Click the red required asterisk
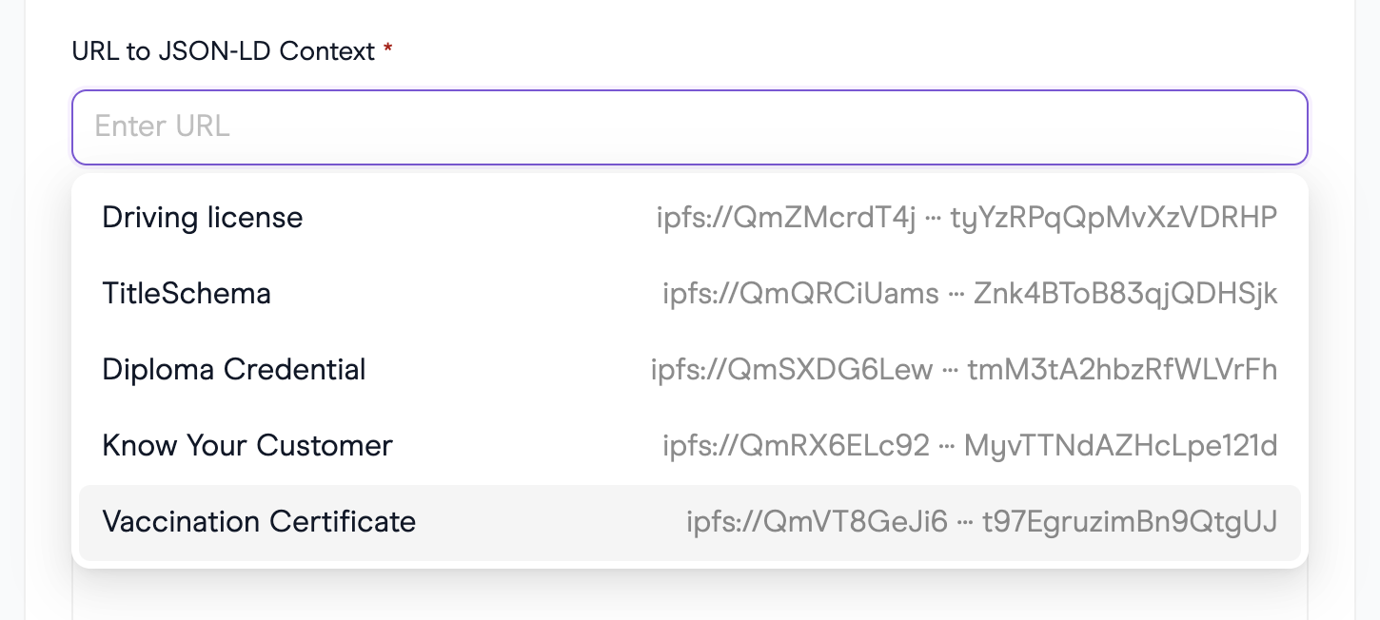Image resolution: width=1380 pixels, height=620 pixels. 388,49
